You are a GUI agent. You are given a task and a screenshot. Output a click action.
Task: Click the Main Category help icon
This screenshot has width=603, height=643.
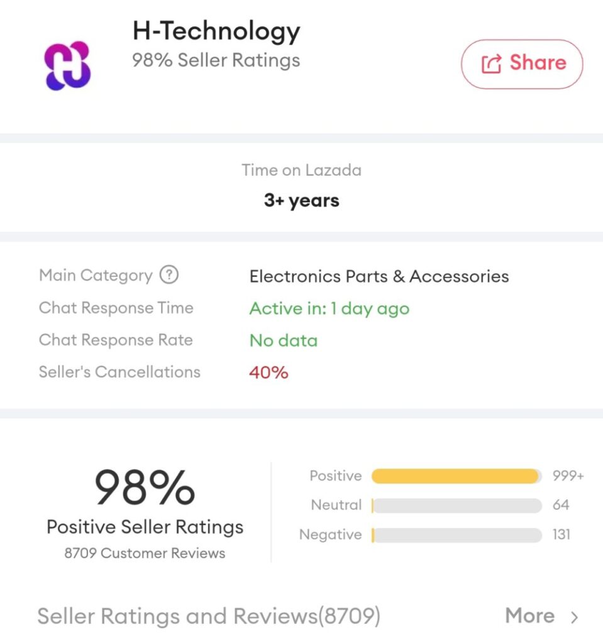[x=169, y=275]
